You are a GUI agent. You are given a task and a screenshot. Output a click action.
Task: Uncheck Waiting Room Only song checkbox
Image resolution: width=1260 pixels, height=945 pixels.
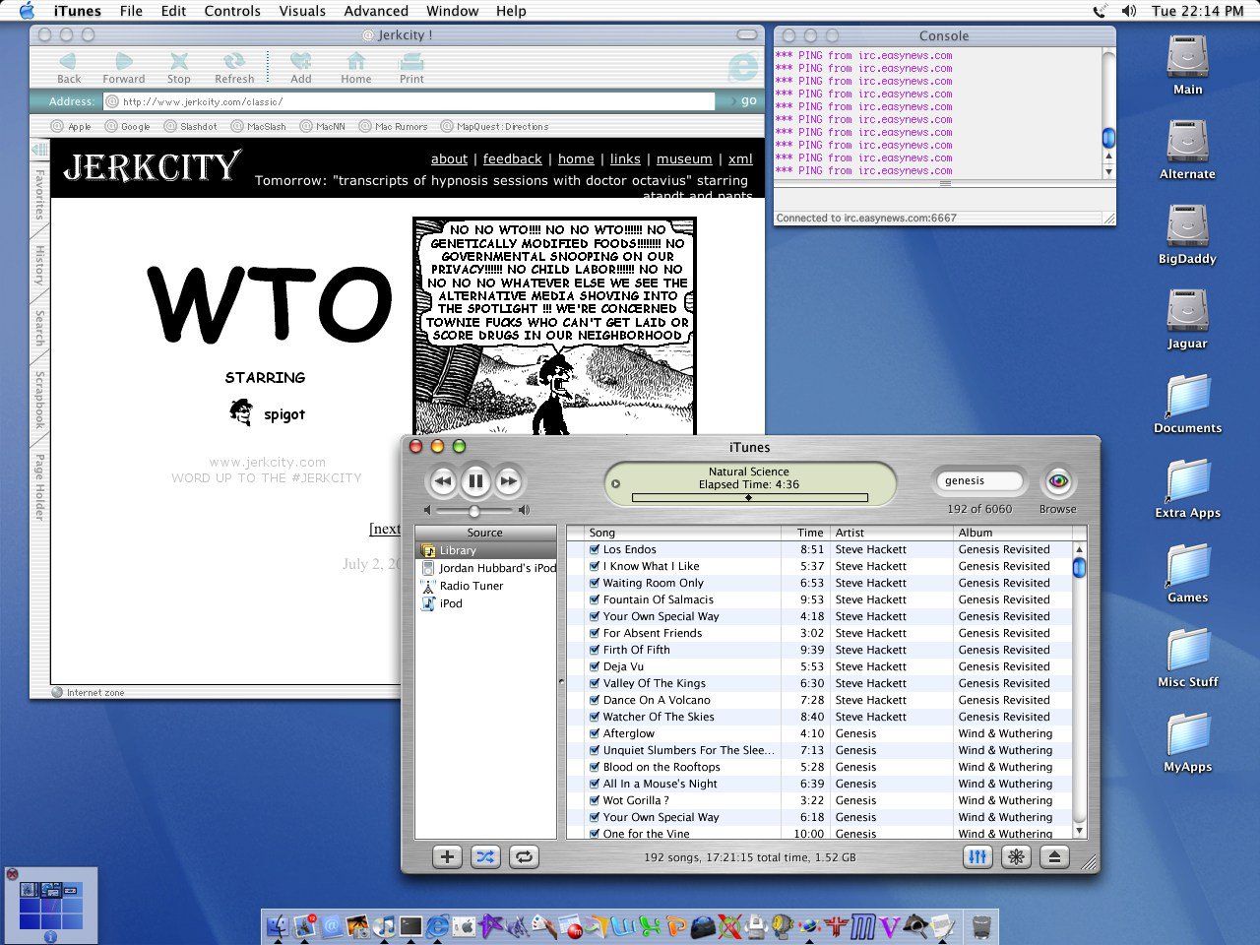[x=595, y=583]
